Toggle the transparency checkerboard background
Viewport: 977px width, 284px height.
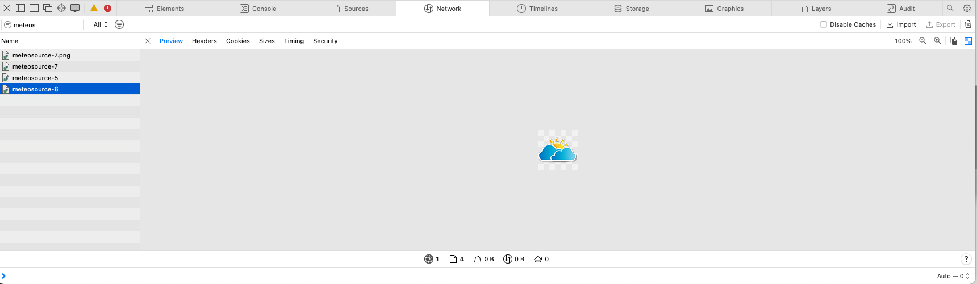(968, 41)
